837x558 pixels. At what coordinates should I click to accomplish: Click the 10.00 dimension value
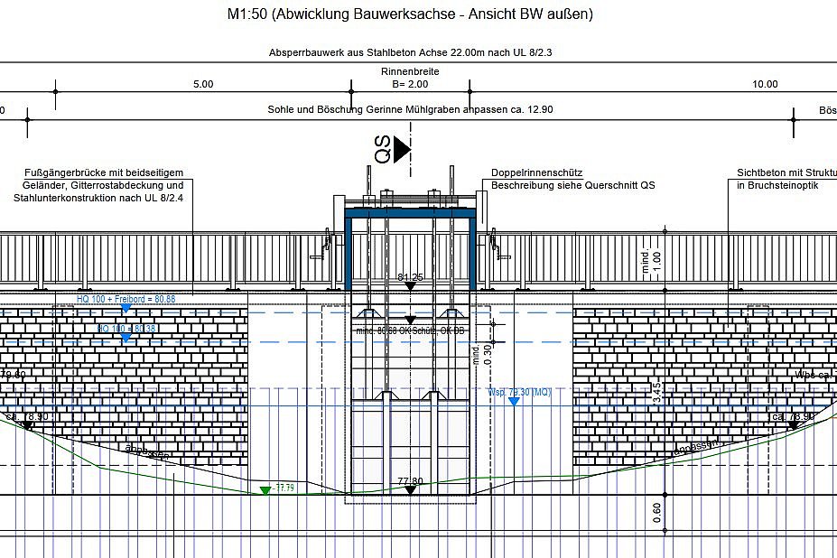click(765, 84)
